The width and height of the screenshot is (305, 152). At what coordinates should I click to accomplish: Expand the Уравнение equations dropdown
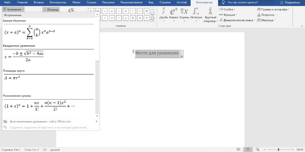coord(14,9)
